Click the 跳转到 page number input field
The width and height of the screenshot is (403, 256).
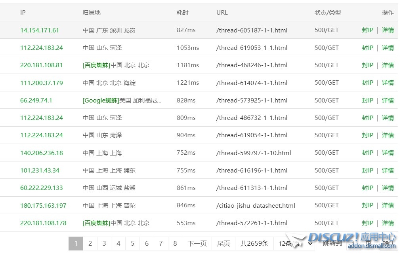tap(354, 244)
